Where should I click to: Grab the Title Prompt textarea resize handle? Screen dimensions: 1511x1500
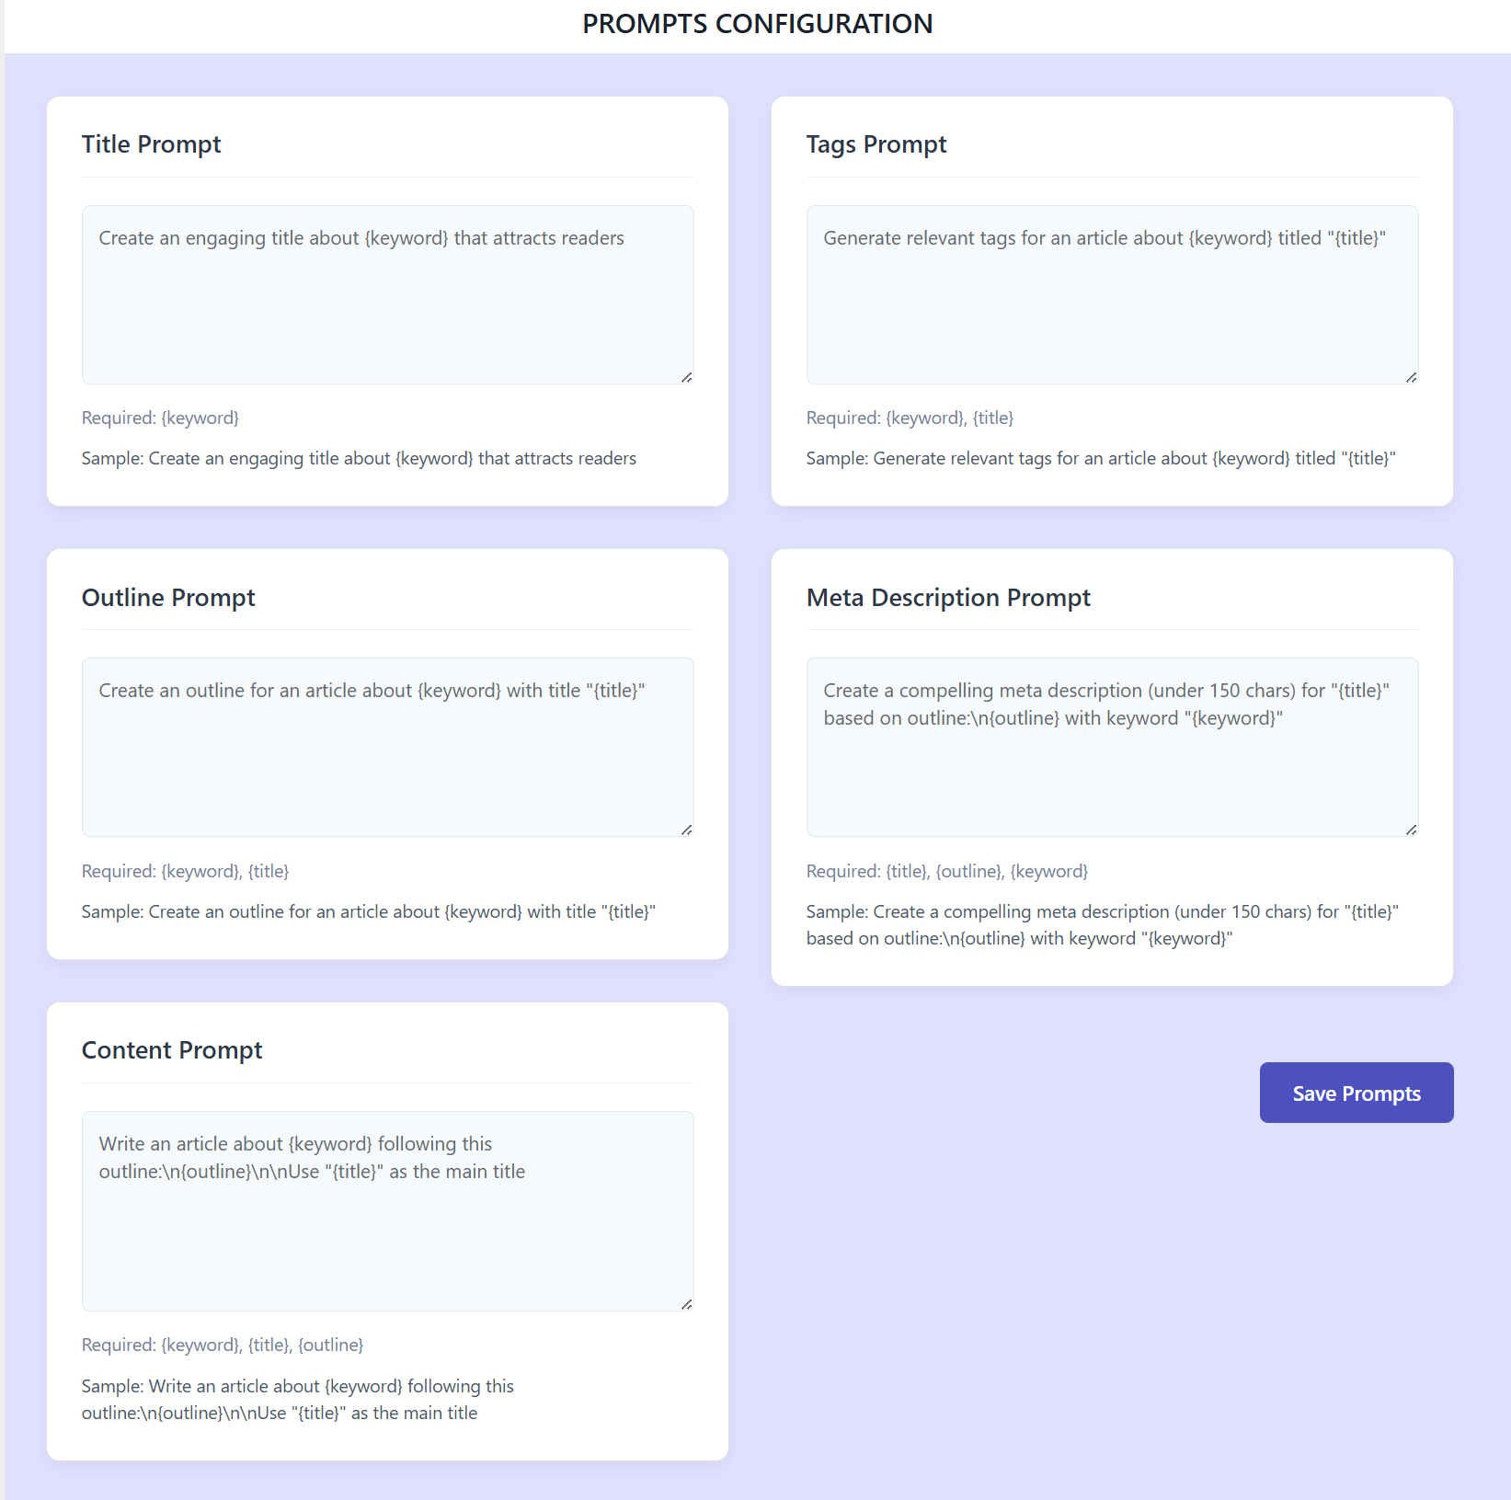click(x=687, y=377)
